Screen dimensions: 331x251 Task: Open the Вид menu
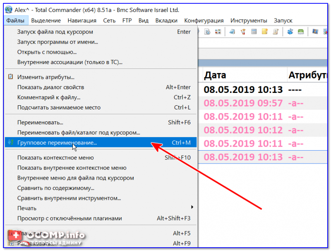tap(143, 21)
